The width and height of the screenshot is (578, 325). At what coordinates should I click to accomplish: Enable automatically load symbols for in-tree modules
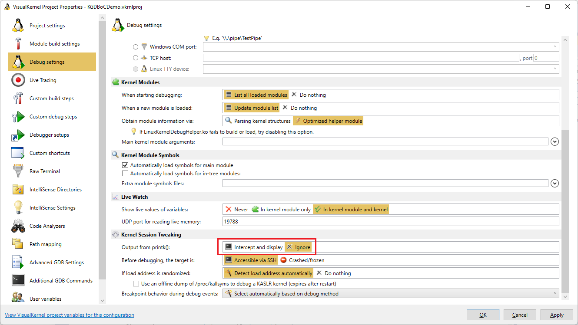point(125,174)
